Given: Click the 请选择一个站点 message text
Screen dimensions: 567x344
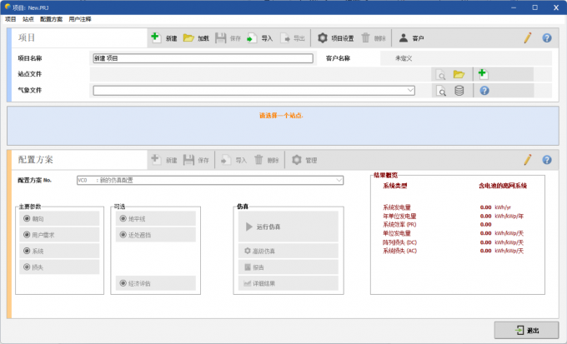Looking at the screenshot, I should pos(281,116).
